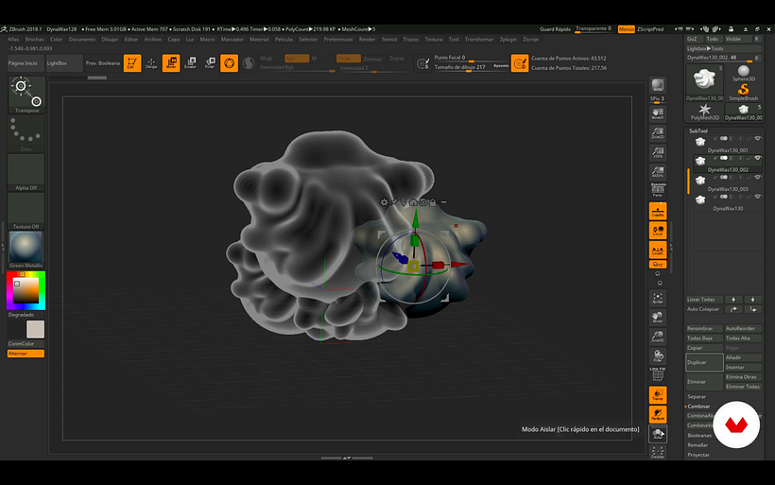Click the select down arrow beside Listar Todas
The width and height of the screenshot is (775, 485).
752,300
